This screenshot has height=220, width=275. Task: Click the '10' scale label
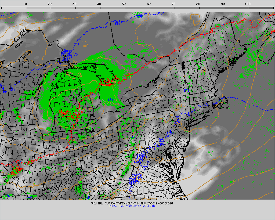point(25,4)
